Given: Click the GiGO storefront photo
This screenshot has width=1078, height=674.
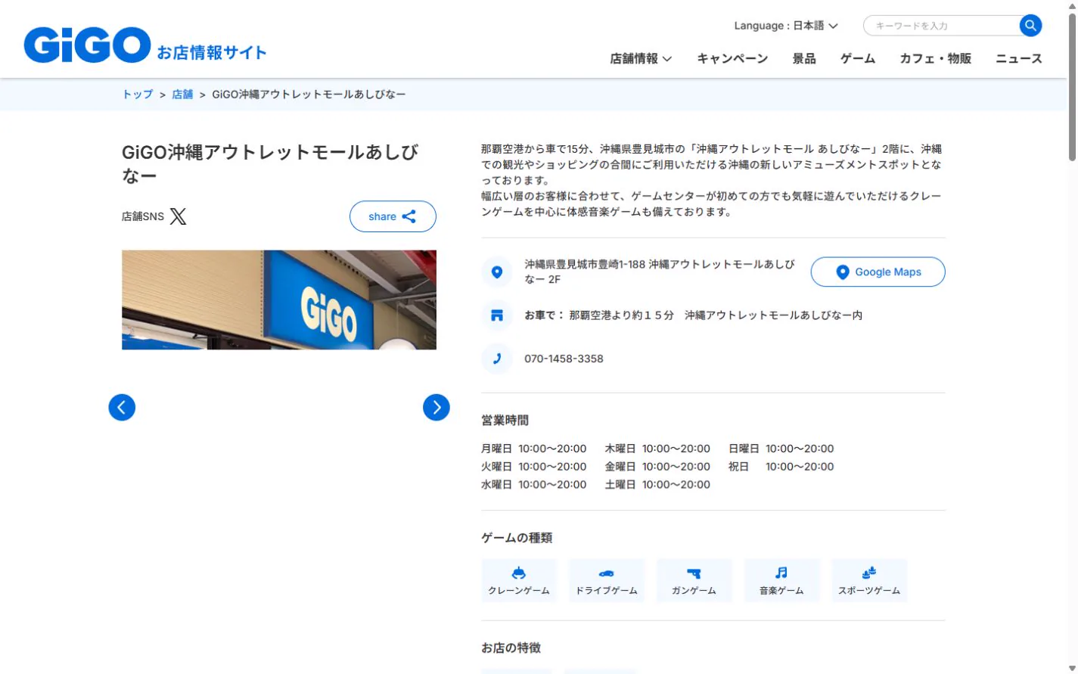Looking at the screenshot, I should [279, 300].
